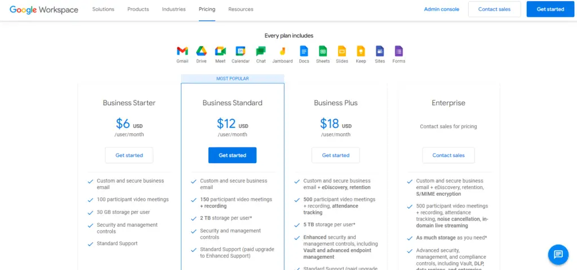This screenshot has width=577, height=270.
Task: Click 'Contact sales for pricing' text
Action: click(448, 127)
